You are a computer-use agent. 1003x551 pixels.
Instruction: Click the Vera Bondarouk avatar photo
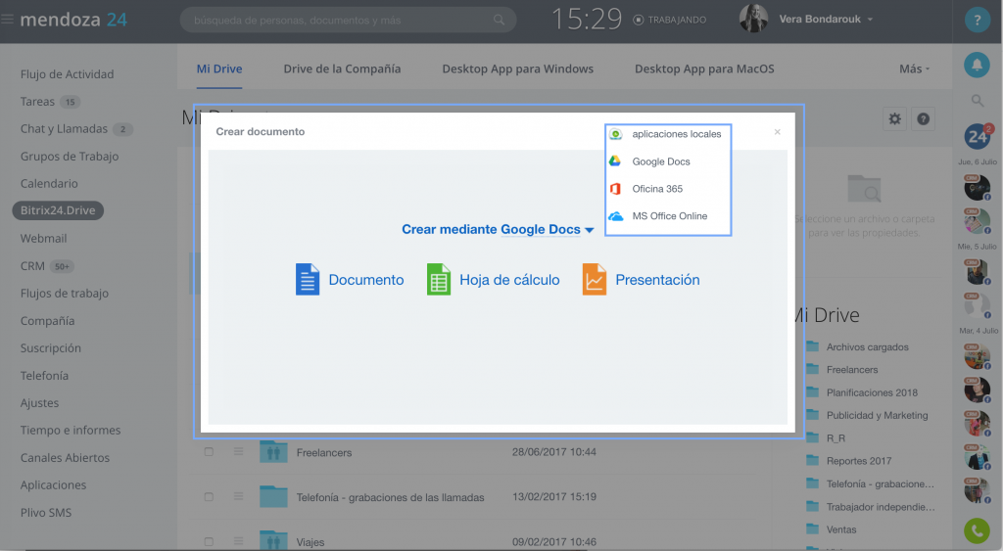click(x=753, y=19)
